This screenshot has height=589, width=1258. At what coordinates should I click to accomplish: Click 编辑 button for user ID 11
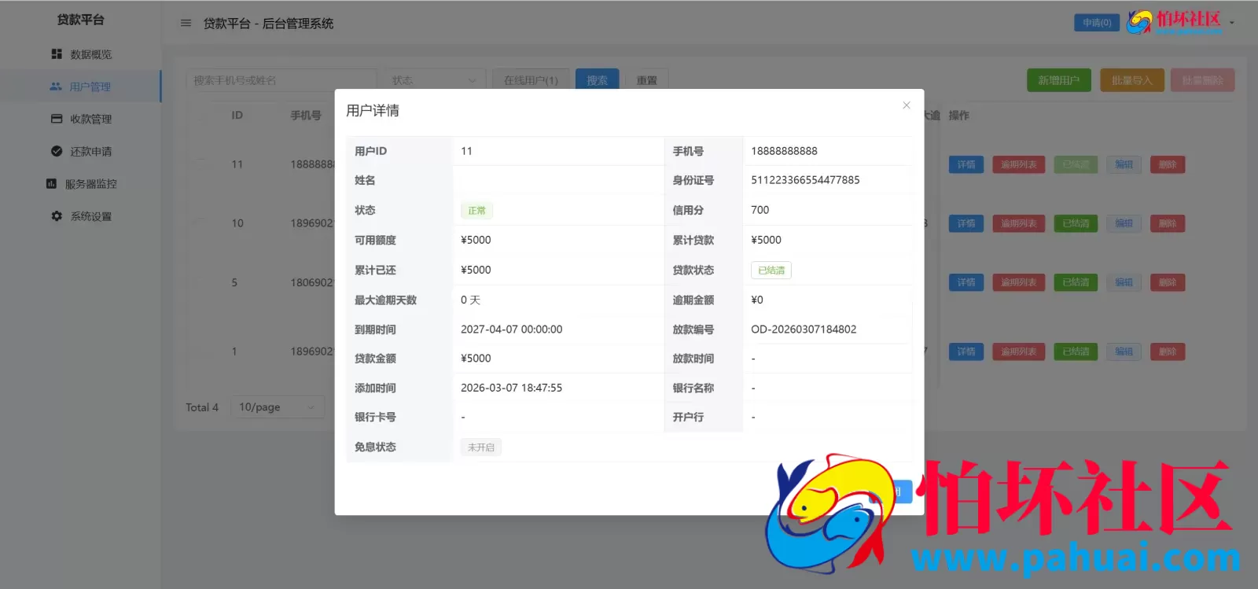1124,164
